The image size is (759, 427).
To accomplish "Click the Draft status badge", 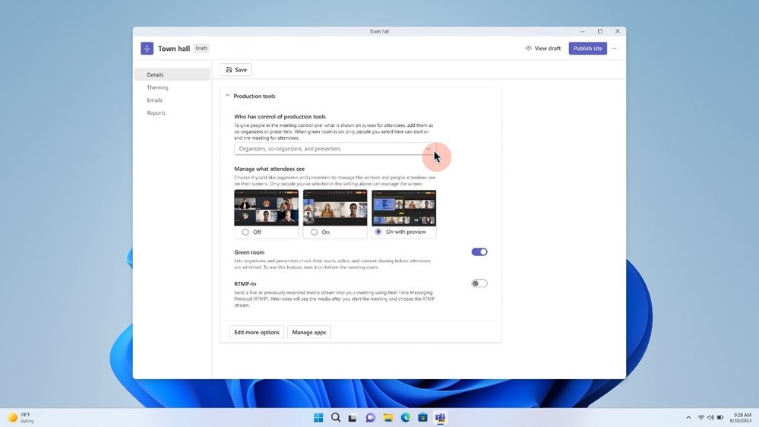I will (201, 49).
